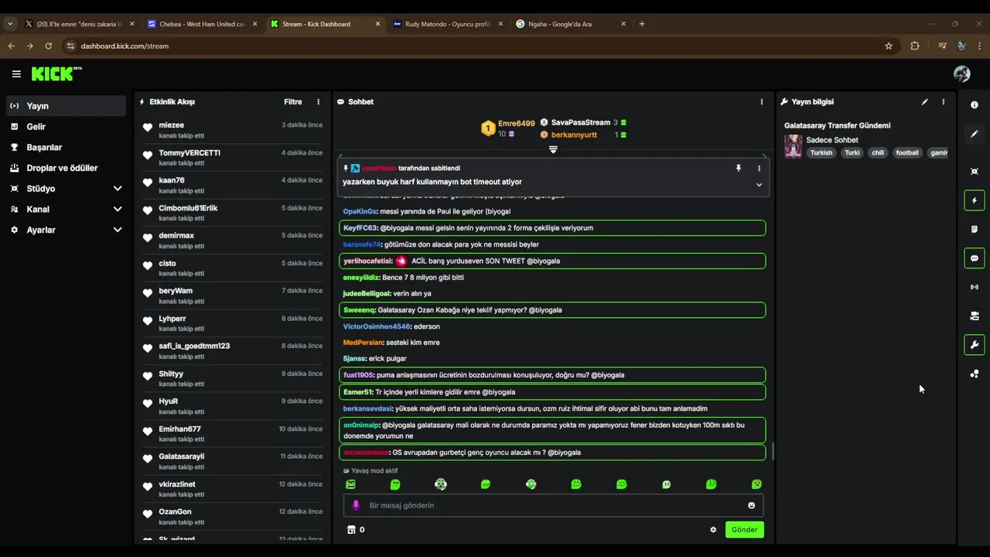The image size is (990, 557).
Task: Toggle the stream info wrench panel button
Action: point(975,345)
